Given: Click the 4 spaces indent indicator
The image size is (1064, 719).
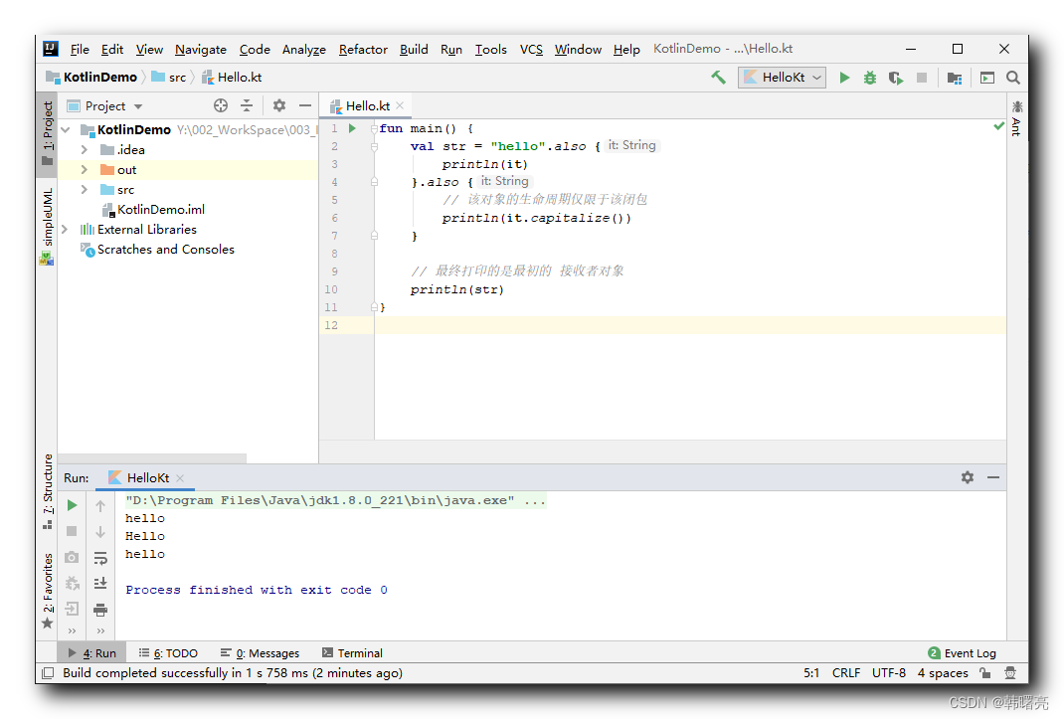Looking at the screenshot, I should coord(943,673).
